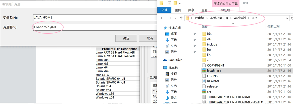The image size is (293, 104).
Task: Click the pin icon next to 下载
Action: pos(194,40)
